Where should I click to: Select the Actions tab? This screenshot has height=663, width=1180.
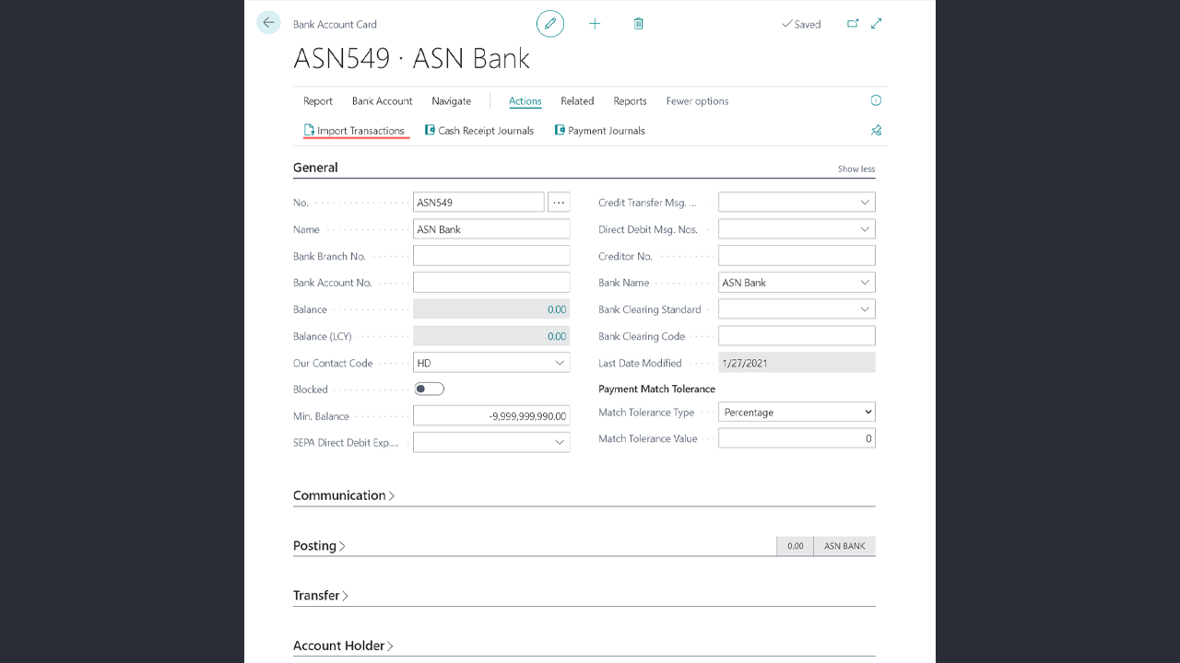pos(525,101)
